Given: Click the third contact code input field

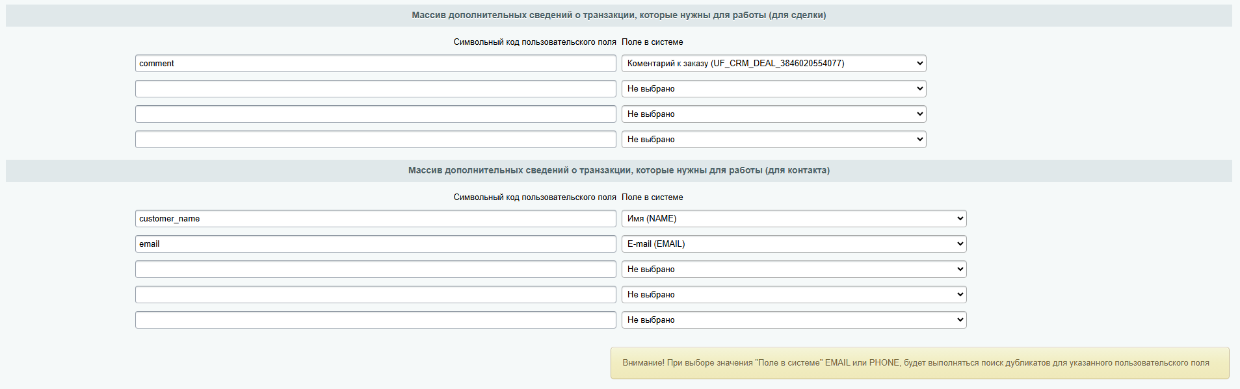Looking at the screenshot, I should coord(375,270).
